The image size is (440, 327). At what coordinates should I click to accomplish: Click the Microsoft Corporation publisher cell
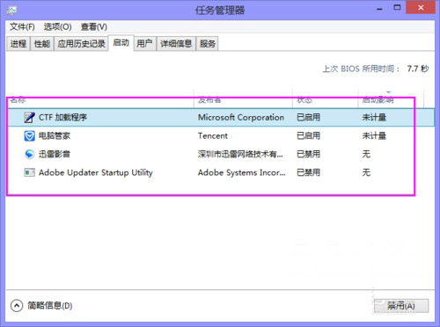tap(241, 118)
